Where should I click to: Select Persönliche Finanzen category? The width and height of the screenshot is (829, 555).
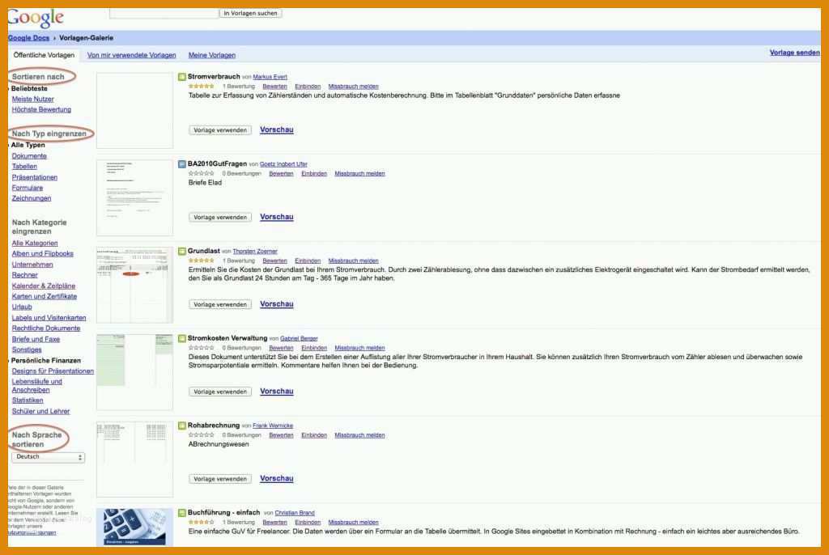click(x=46, y=361)
